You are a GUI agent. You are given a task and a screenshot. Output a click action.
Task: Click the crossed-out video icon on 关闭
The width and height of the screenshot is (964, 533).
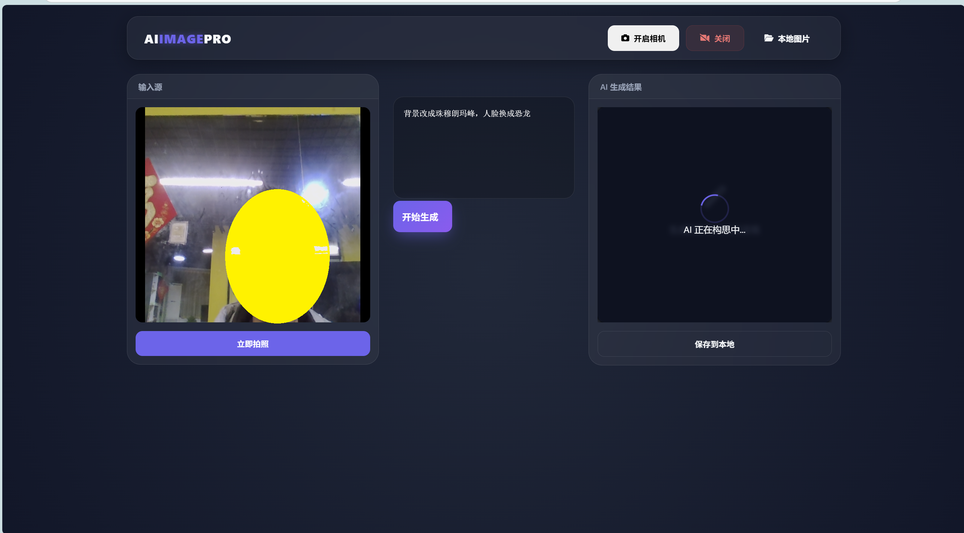704,38
